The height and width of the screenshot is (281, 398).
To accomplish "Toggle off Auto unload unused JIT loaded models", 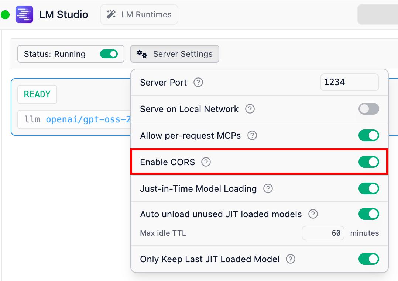I will [x=368, y=214].
